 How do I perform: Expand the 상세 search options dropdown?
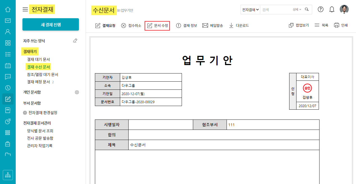297,10
